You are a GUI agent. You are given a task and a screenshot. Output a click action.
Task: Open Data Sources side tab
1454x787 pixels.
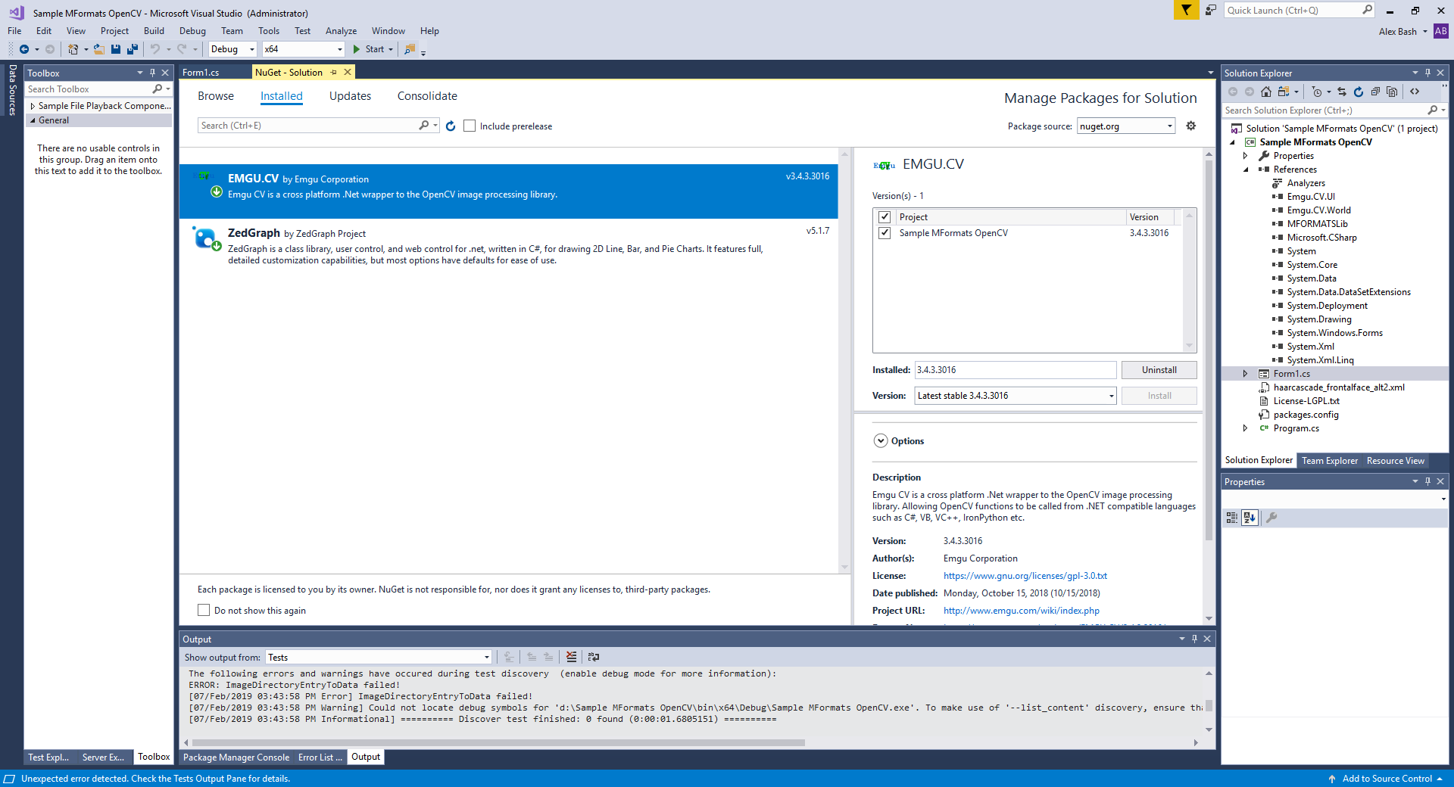coord(12,90)
